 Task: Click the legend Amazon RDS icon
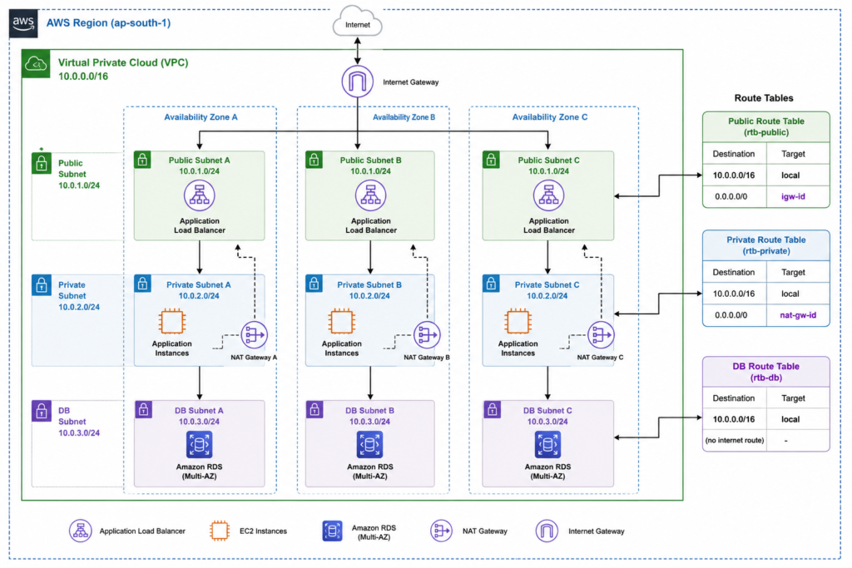[332, 531]
